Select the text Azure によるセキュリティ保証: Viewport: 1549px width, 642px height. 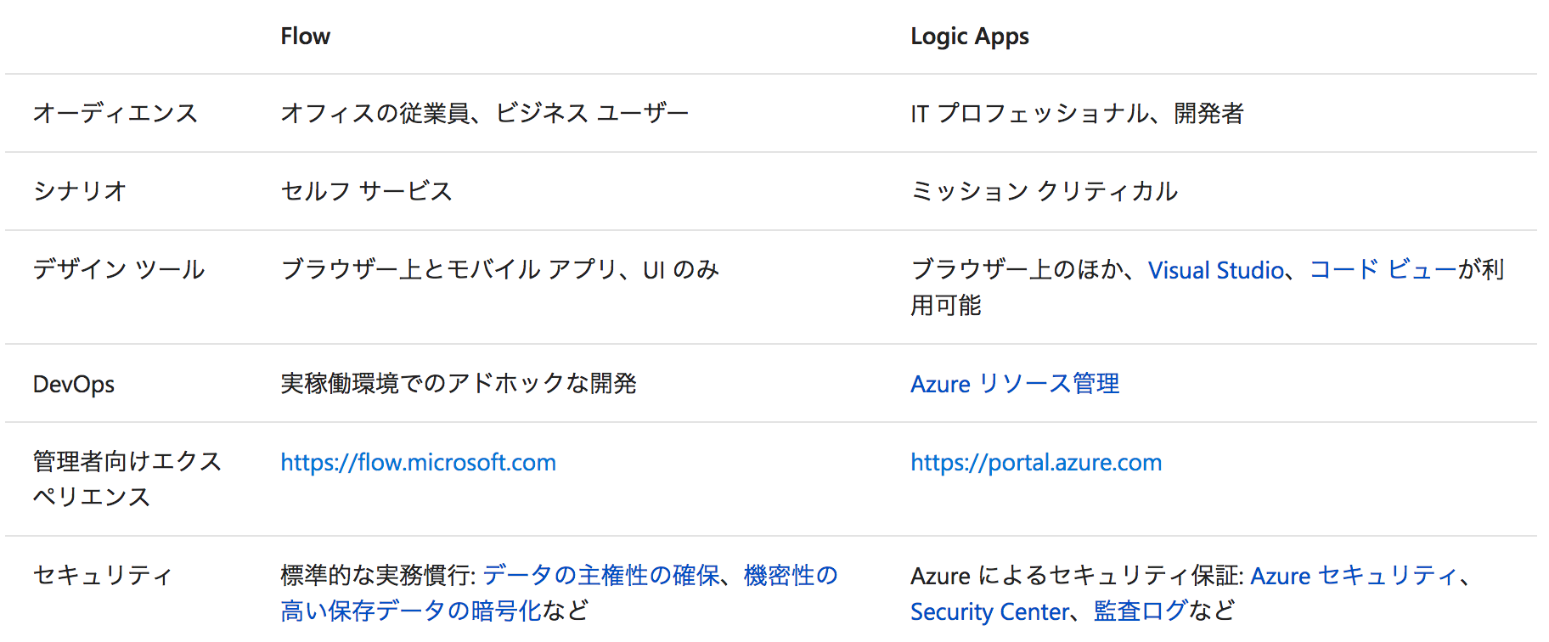coord(1077,576)
